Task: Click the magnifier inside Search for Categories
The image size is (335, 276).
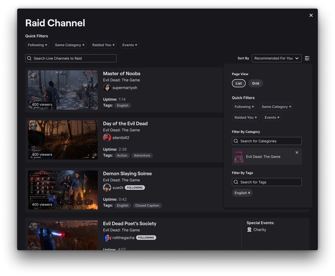Action: pyautogui.click(x=236, y=141)
